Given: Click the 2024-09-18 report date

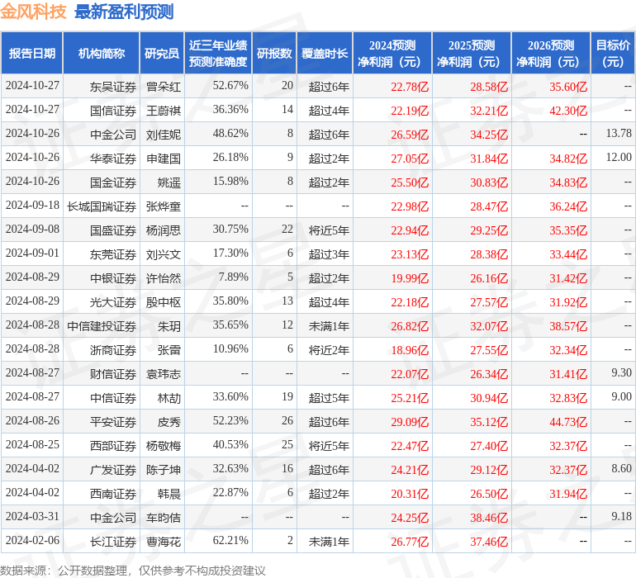Looking at the screenshot, I should pyautogui.click(x=32, y=205).
